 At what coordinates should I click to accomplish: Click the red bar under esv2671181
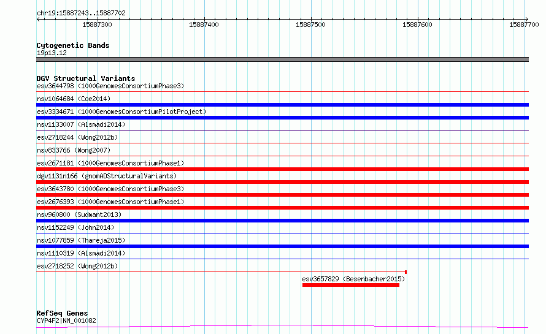[x=282, y=169]
